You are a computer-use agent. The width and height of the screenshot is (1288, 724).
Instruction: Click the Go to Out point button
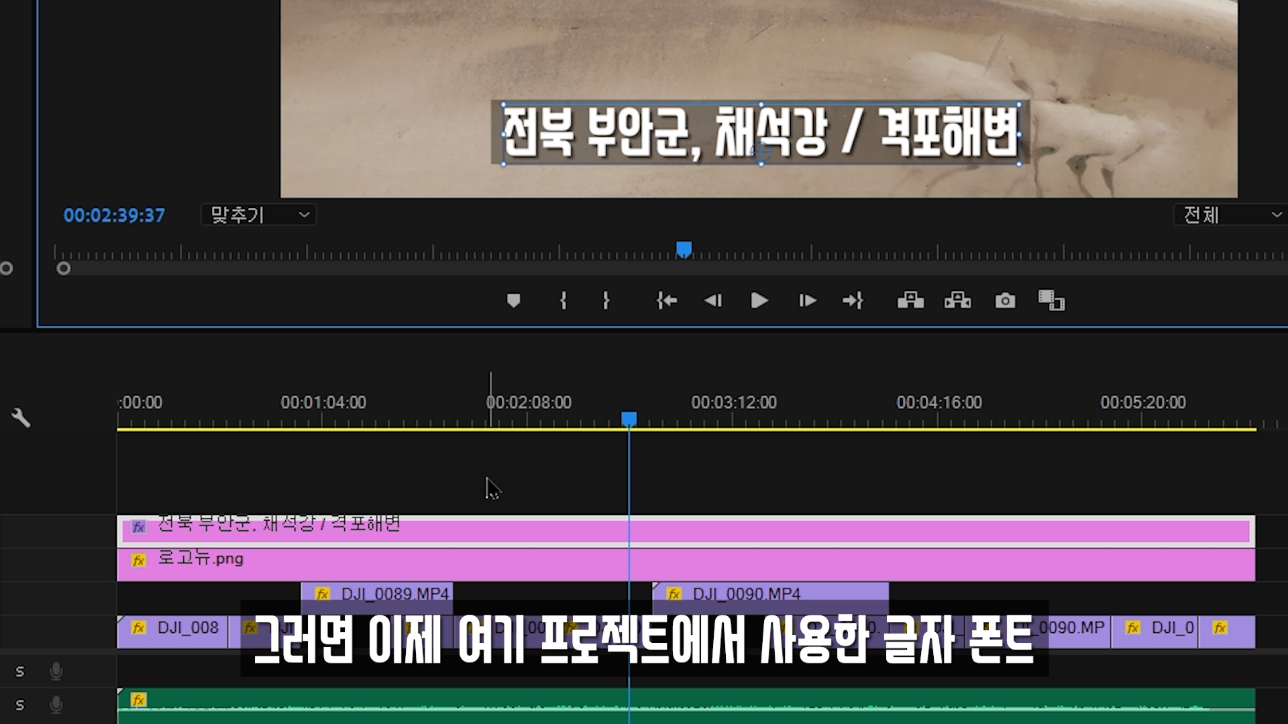pyautogui.click(x=853, y=300)
